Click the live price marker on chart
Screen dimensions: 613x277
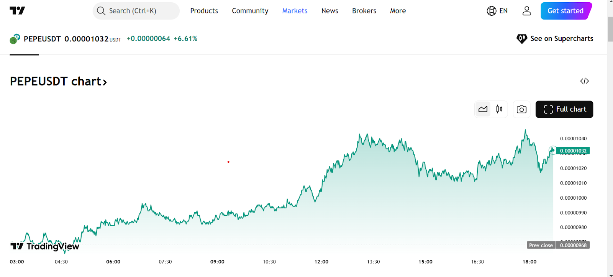[x=552, y=150]
